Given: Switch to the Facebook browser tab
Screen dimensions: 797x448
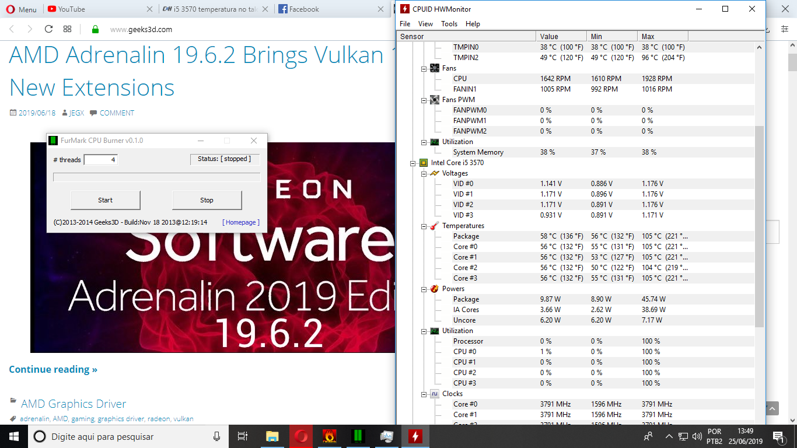Looking at the screenshot, I should [333, 9].
